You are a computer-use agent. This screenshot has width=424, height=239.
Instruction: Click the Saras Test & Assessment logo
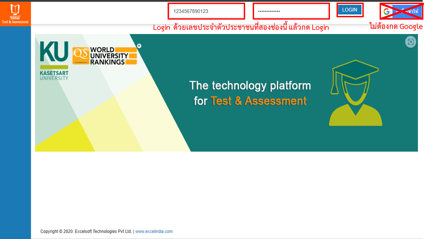pyautogui.click(x=15, y=13)
